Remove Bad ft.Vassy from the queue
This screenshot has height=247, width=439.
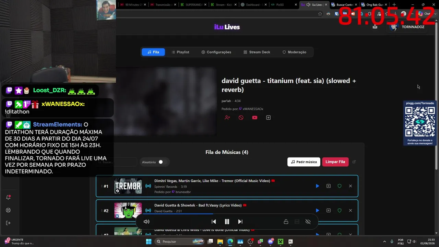(x=350, y=210)
